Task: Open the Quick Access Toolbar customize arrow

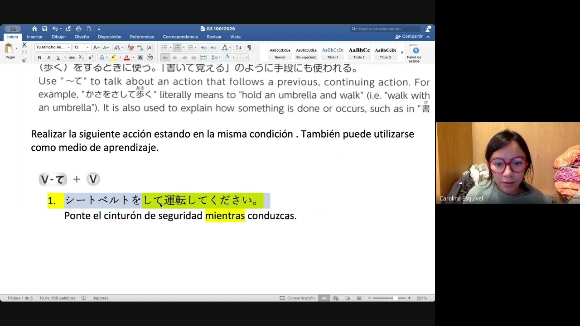Action: [x=99, y=29]
